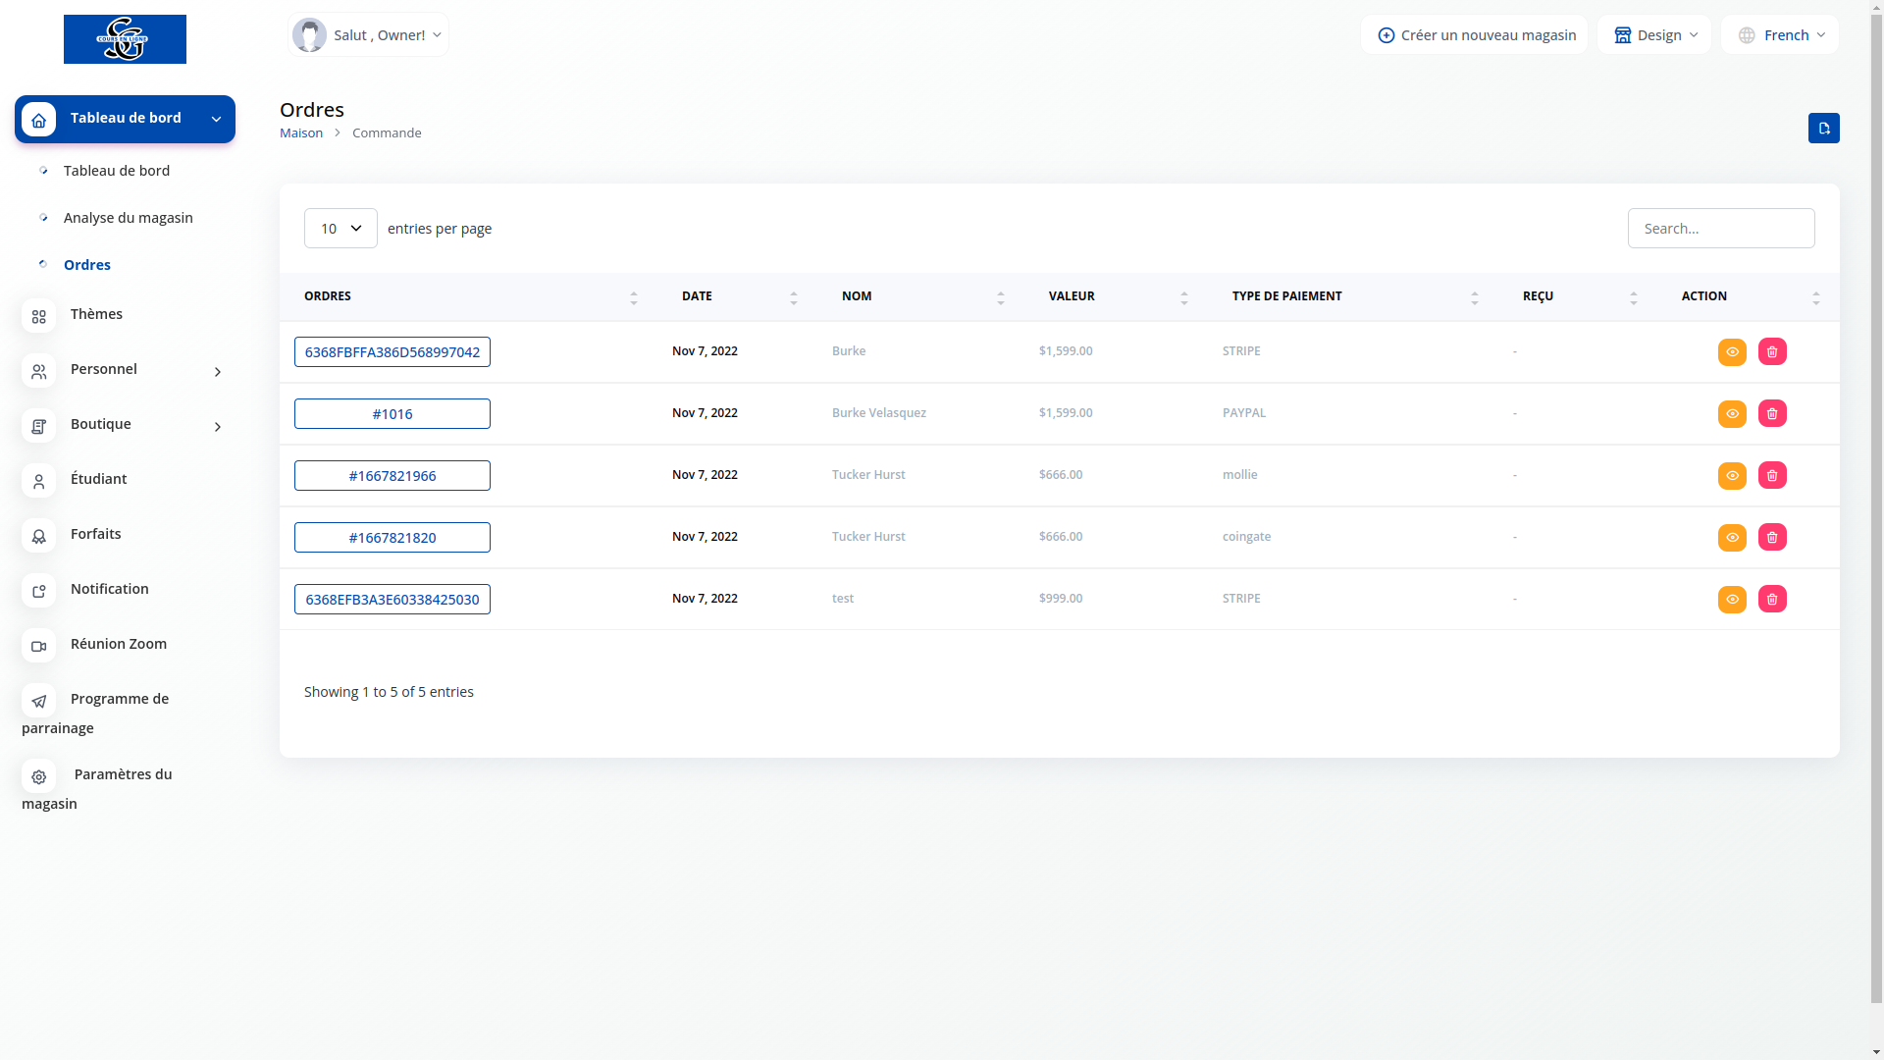Screen dimensions: 1884x1060
Task: Select Analyse du magasin menu item
Action: pos(128,218)
